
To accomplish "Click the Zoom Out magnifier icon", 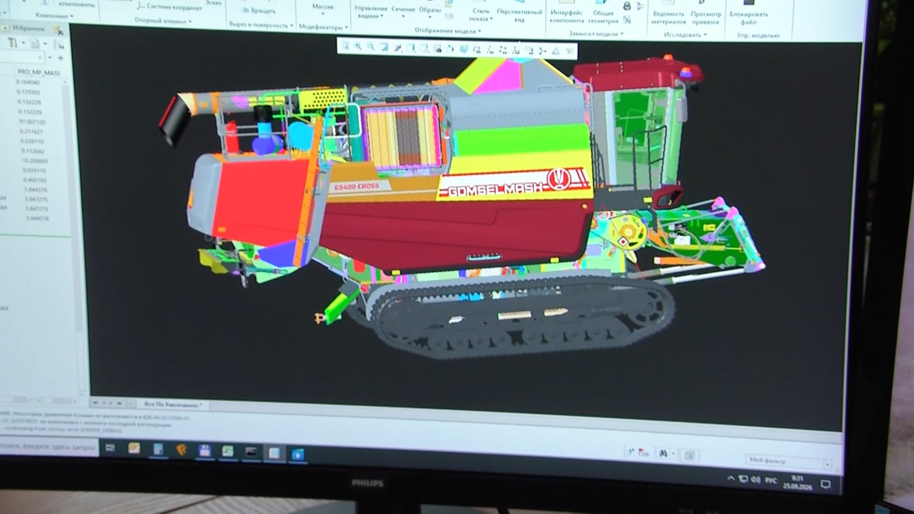I will click(371, 47).
